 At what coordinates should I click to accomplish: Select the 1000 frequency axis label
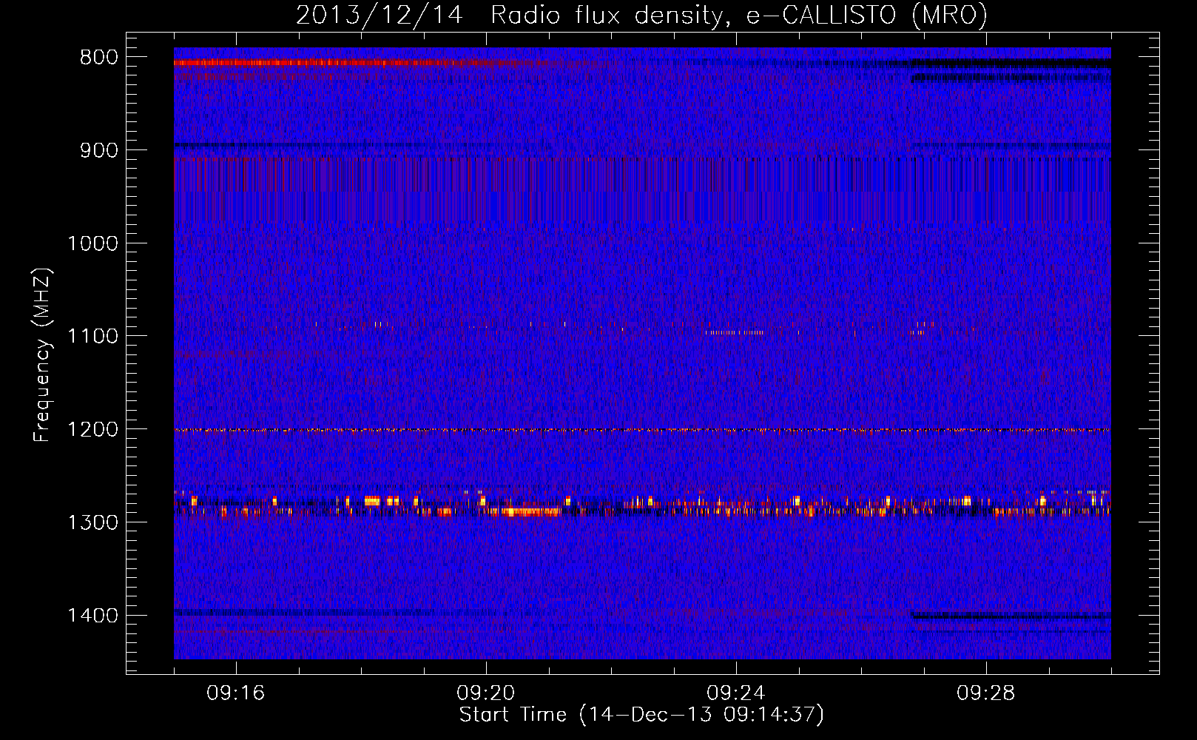click(x=92, y=243)
